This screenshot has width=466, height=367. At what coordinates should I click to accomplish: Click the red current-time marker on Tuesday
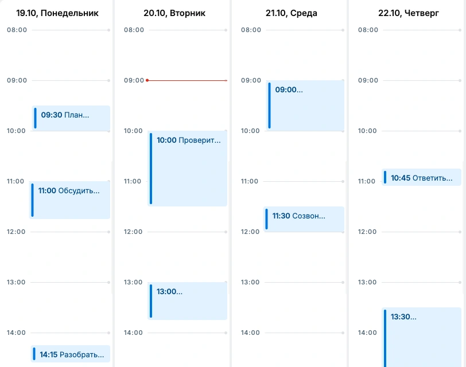tap(187, 80)
